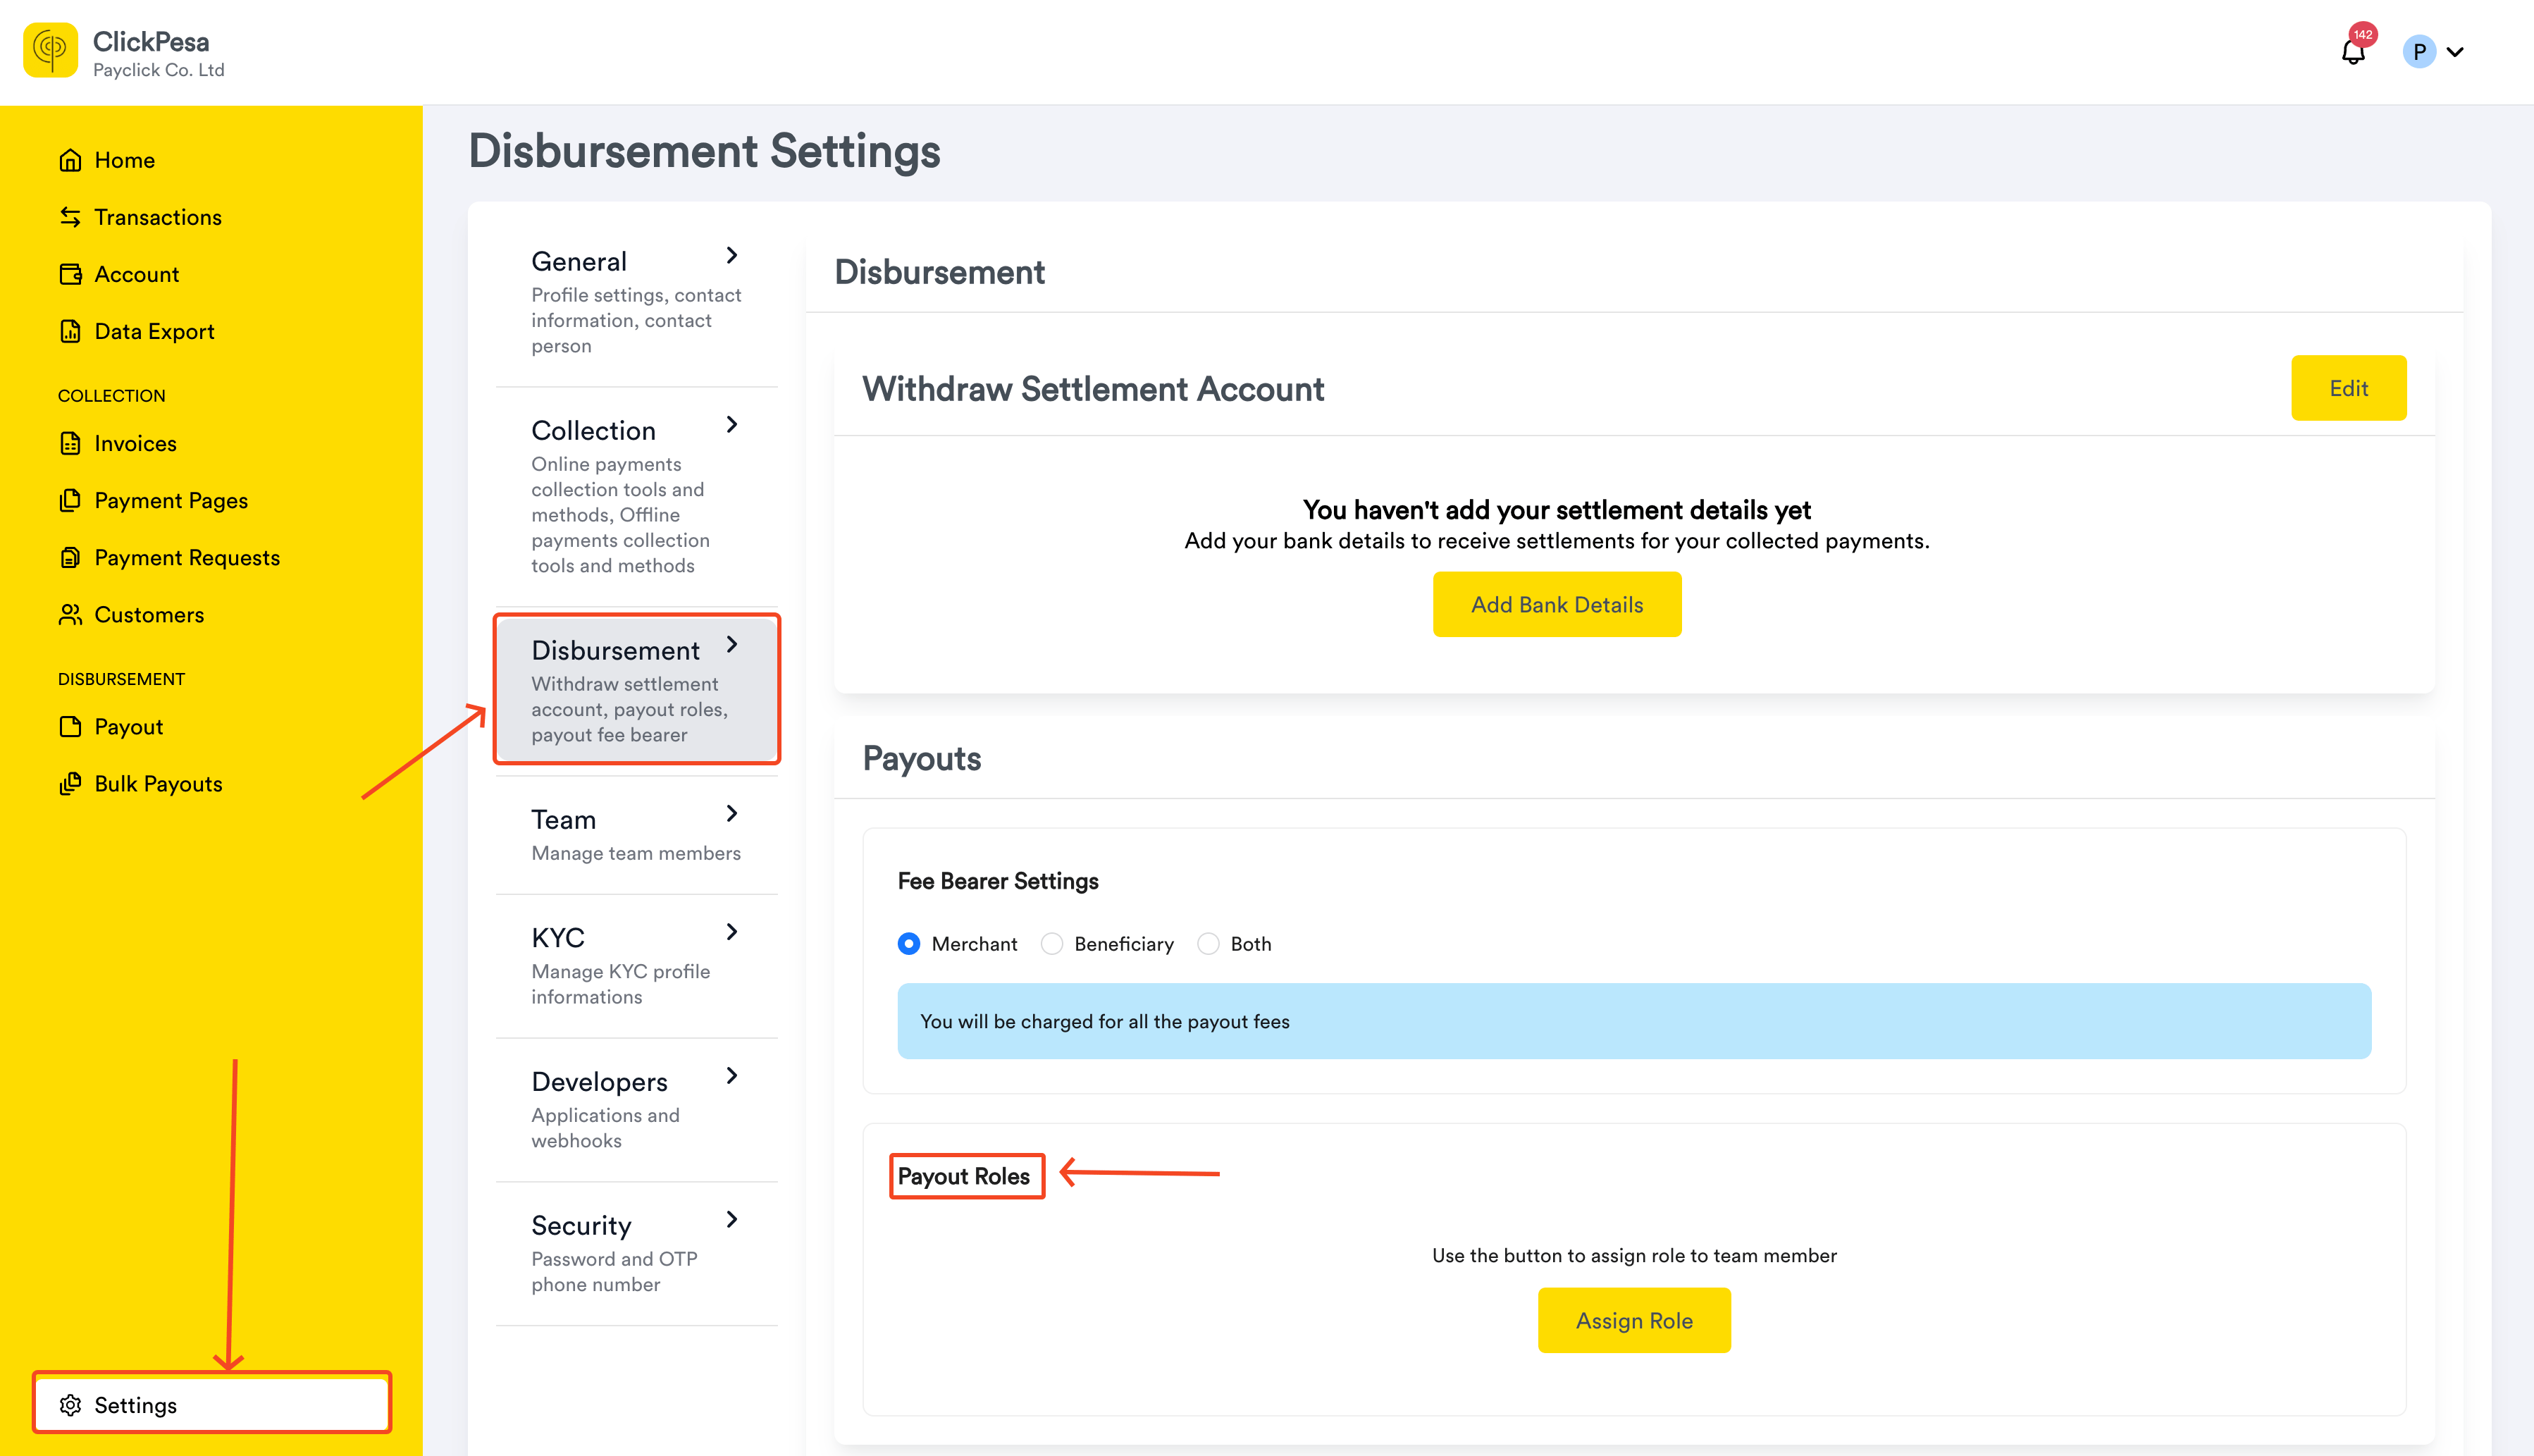Viewport: 2534px width, 1456px height.
Task: Select Beneficiary as fee bearer
Action: point(1051,944)
